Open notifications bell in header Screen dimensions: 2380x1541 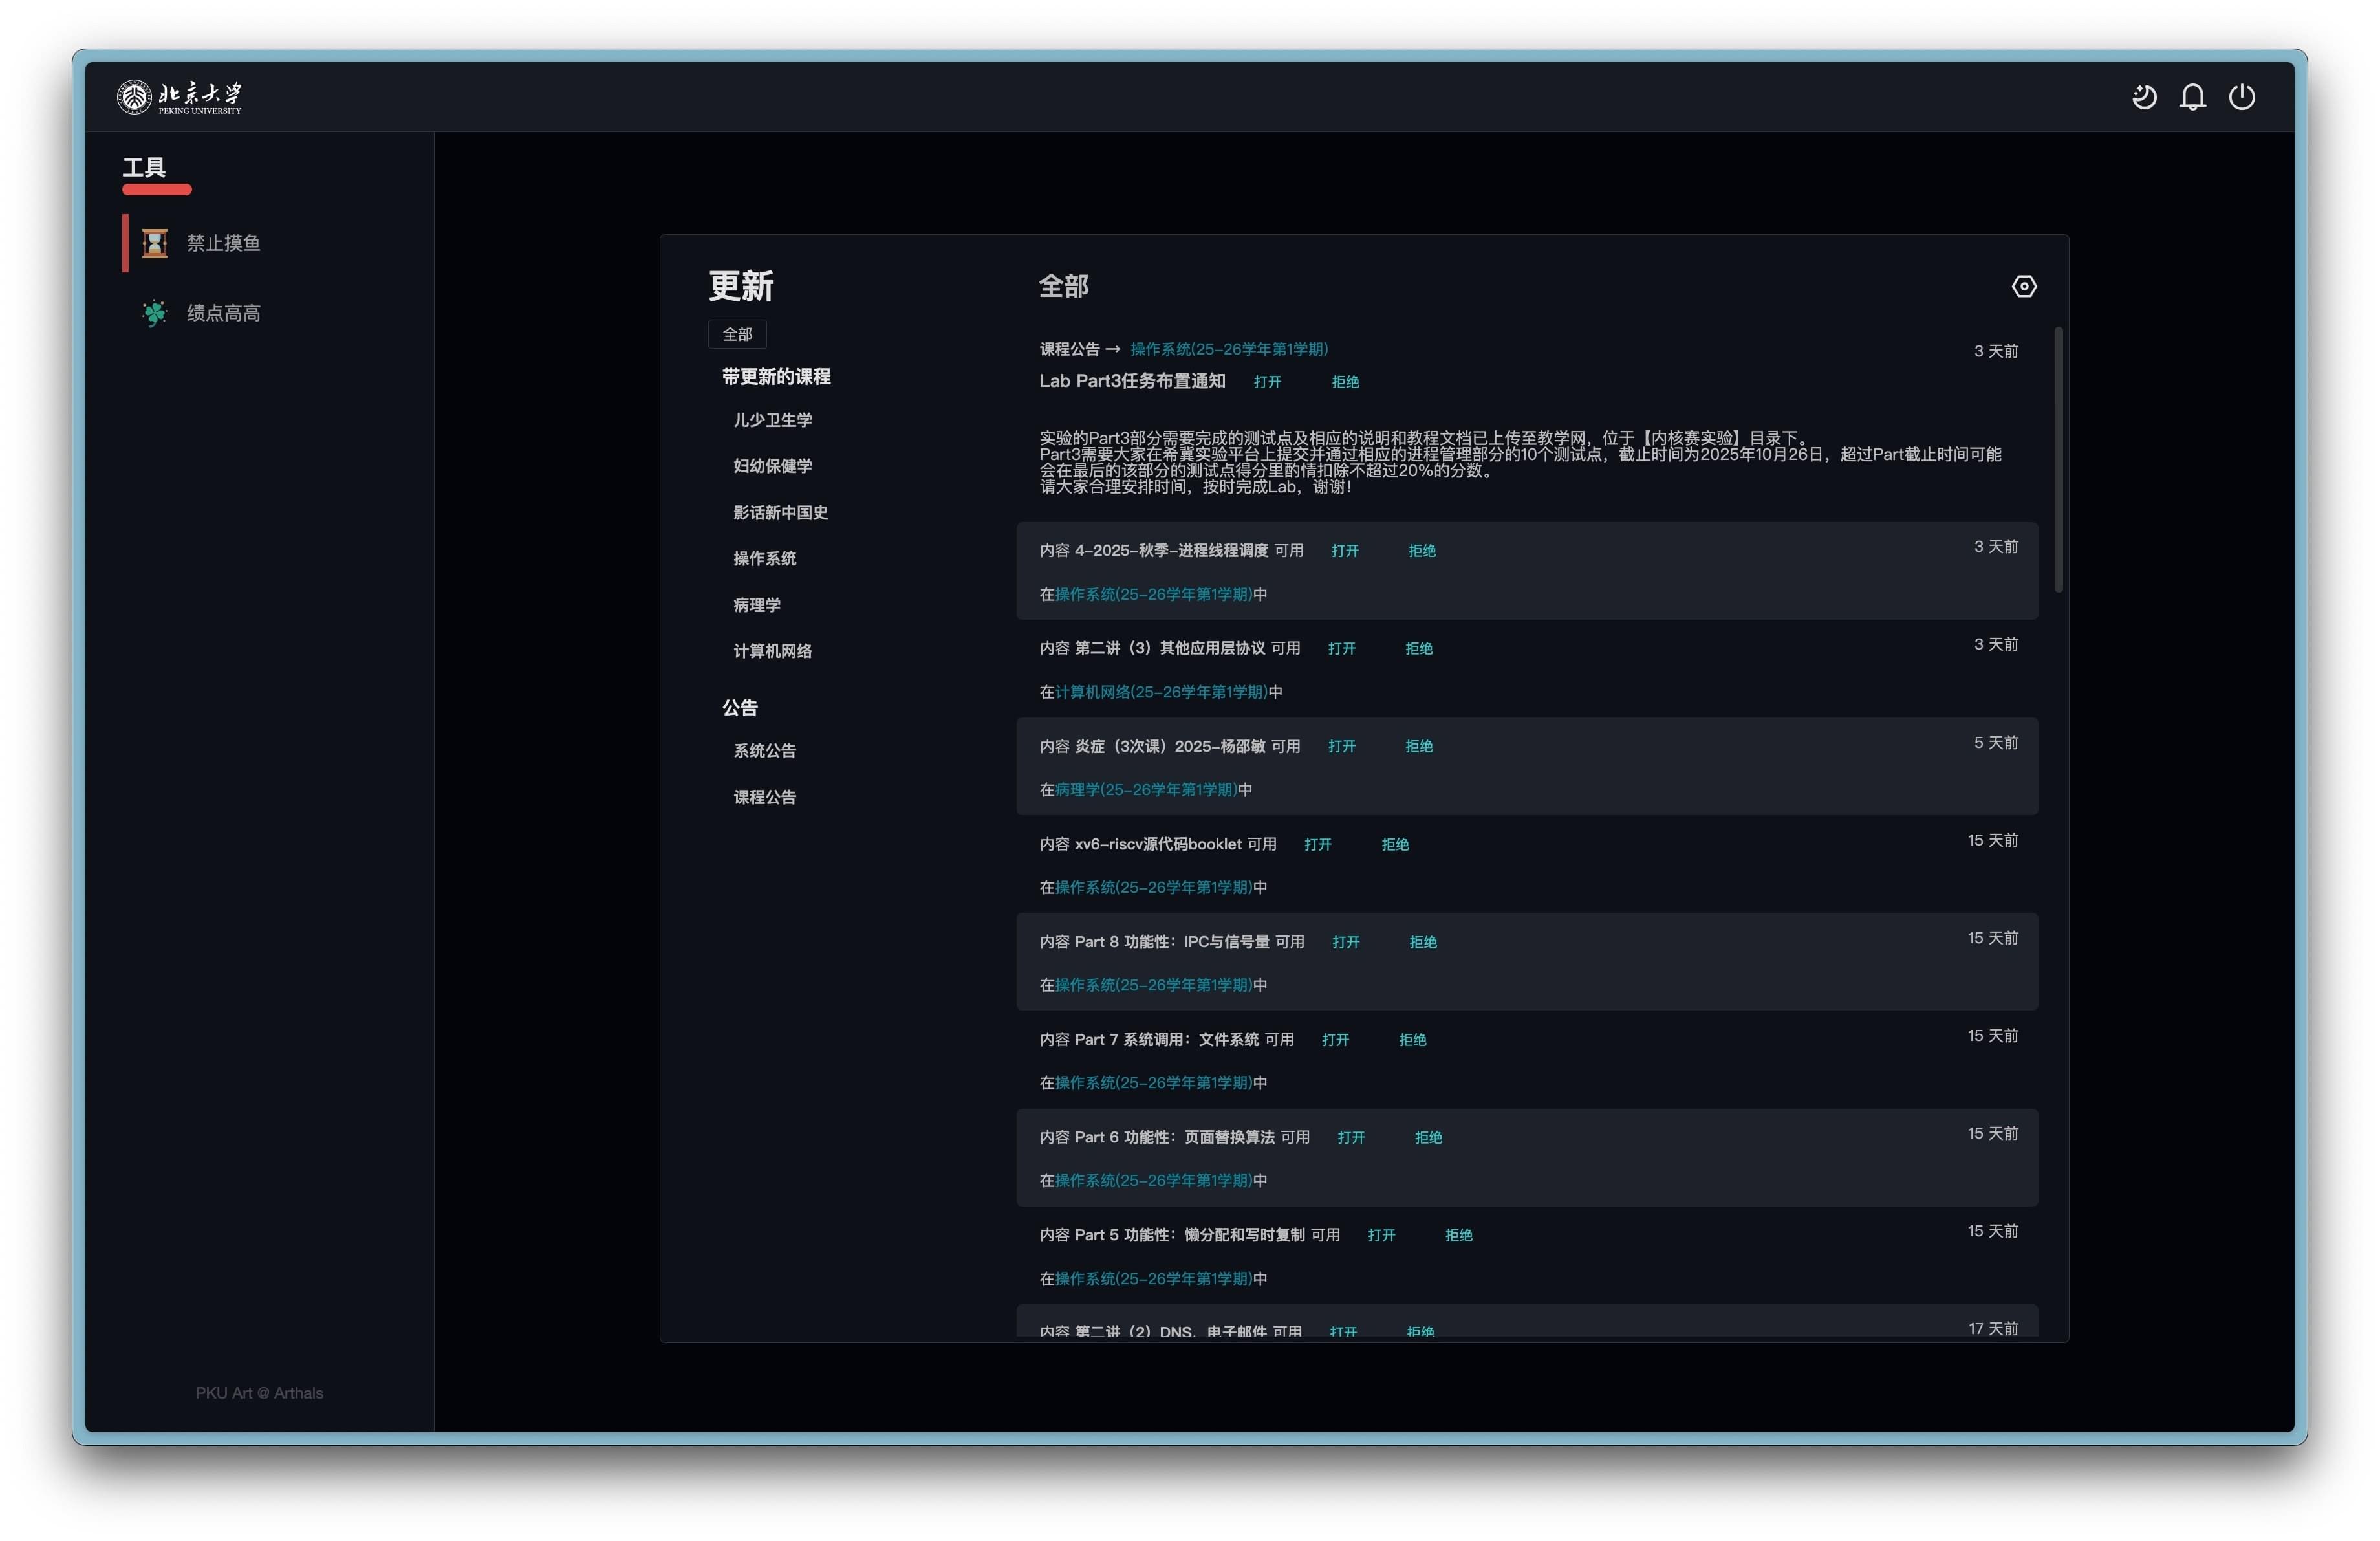point(2192,97)
